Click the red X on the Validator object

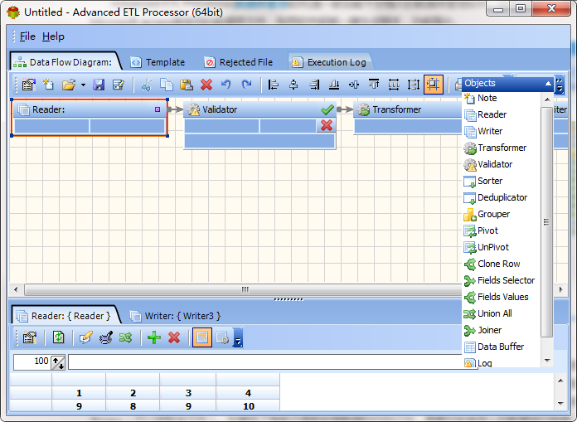coord(327,125)
